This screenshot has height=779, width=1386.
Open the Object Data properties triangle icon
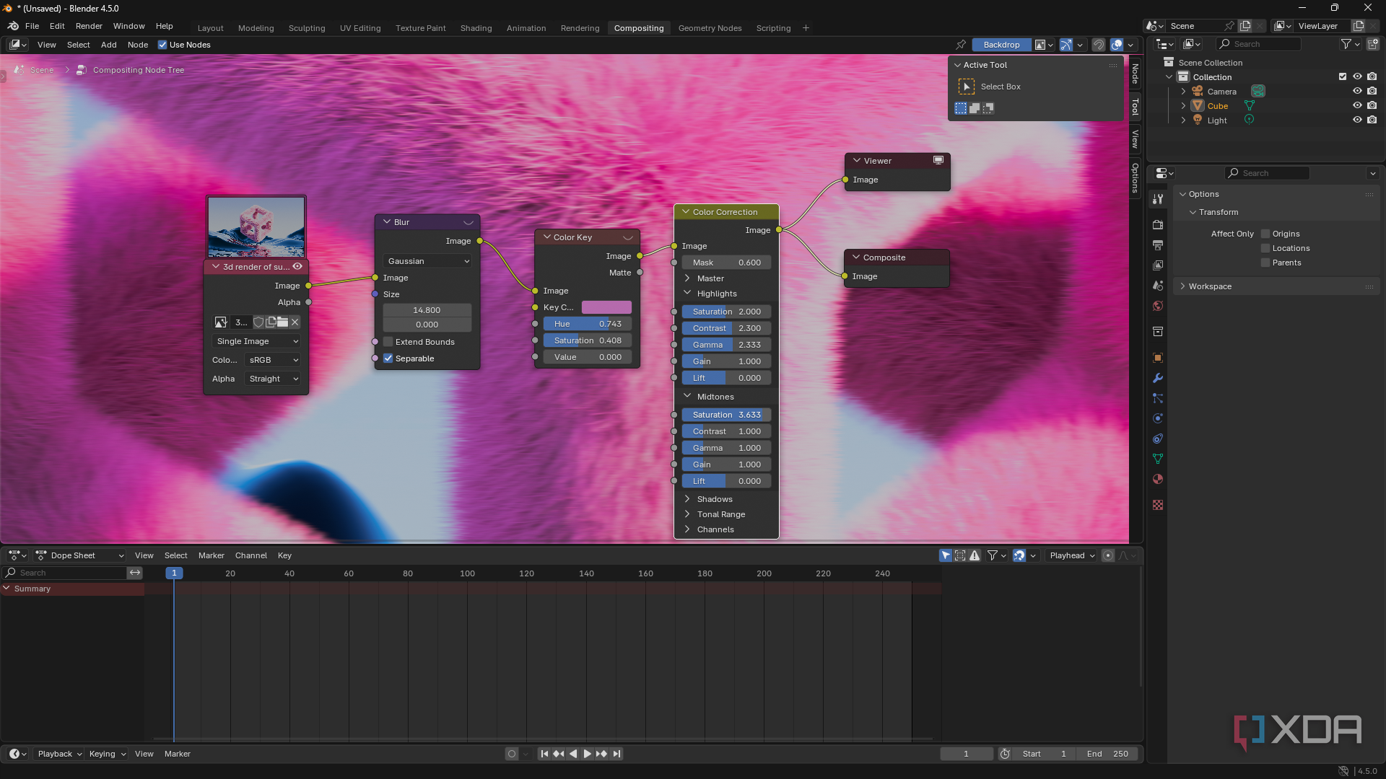[1158, 459]
